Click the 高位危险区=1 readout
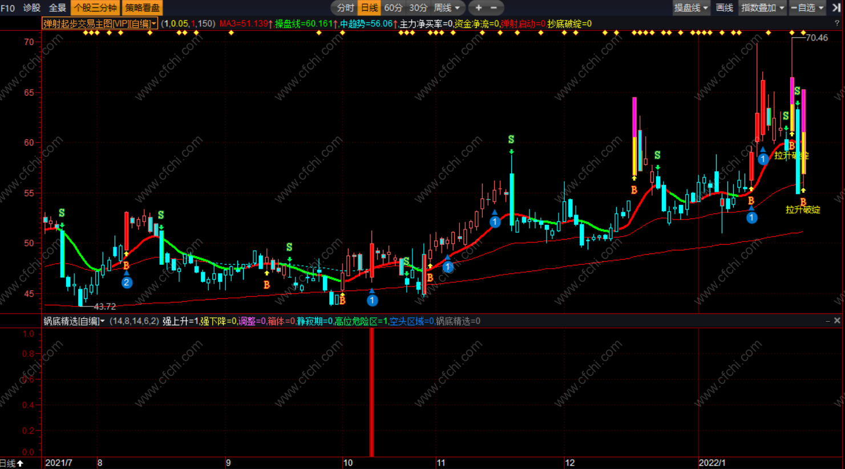 coord(361,321)
